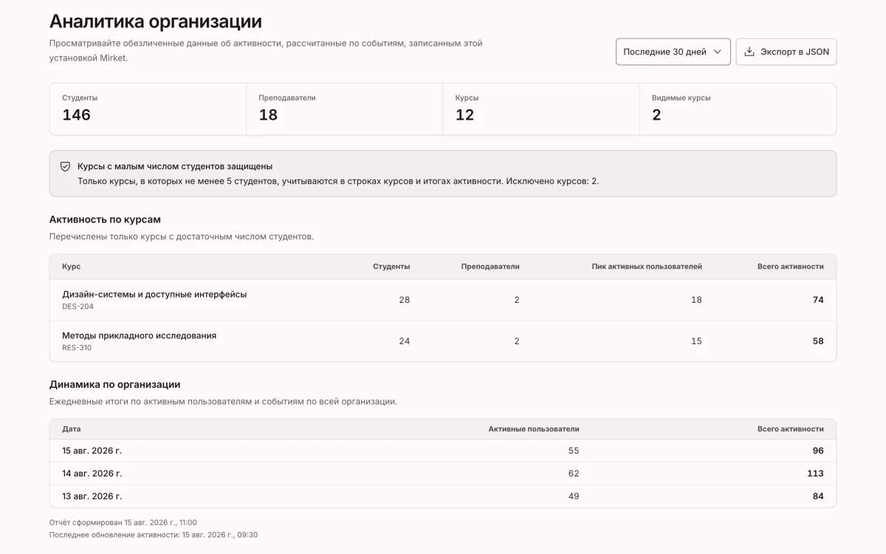Click the "Курс" column header
Viewport: 886px width, 554px height.
(72, 267)
